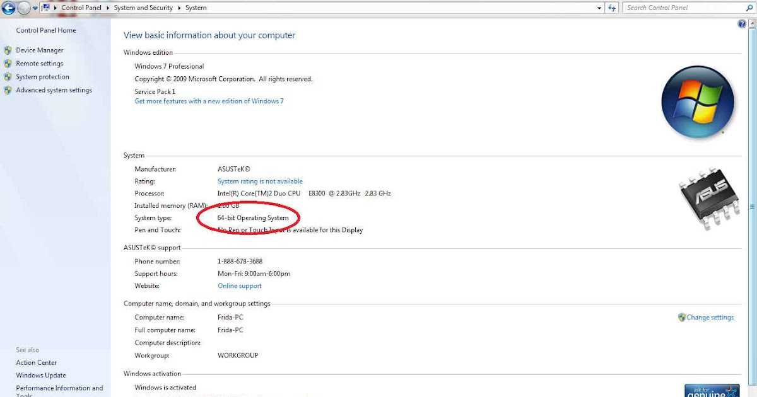Open Device Manager link

[40, 50]
